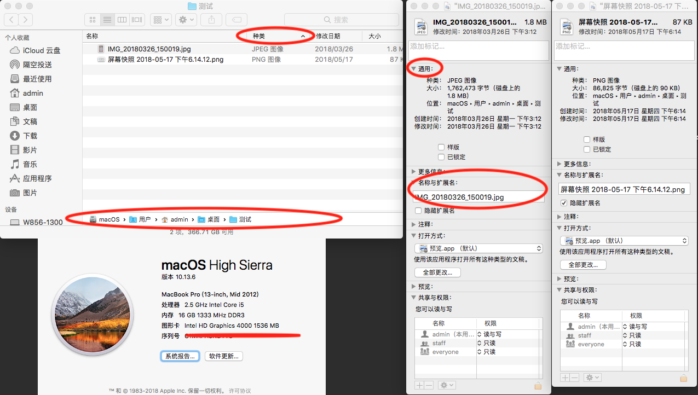The height and width of the screenshot is (395, 698).
Task: Expand the 预览 section in the PNG info window
Action: [x=559, y=279]
